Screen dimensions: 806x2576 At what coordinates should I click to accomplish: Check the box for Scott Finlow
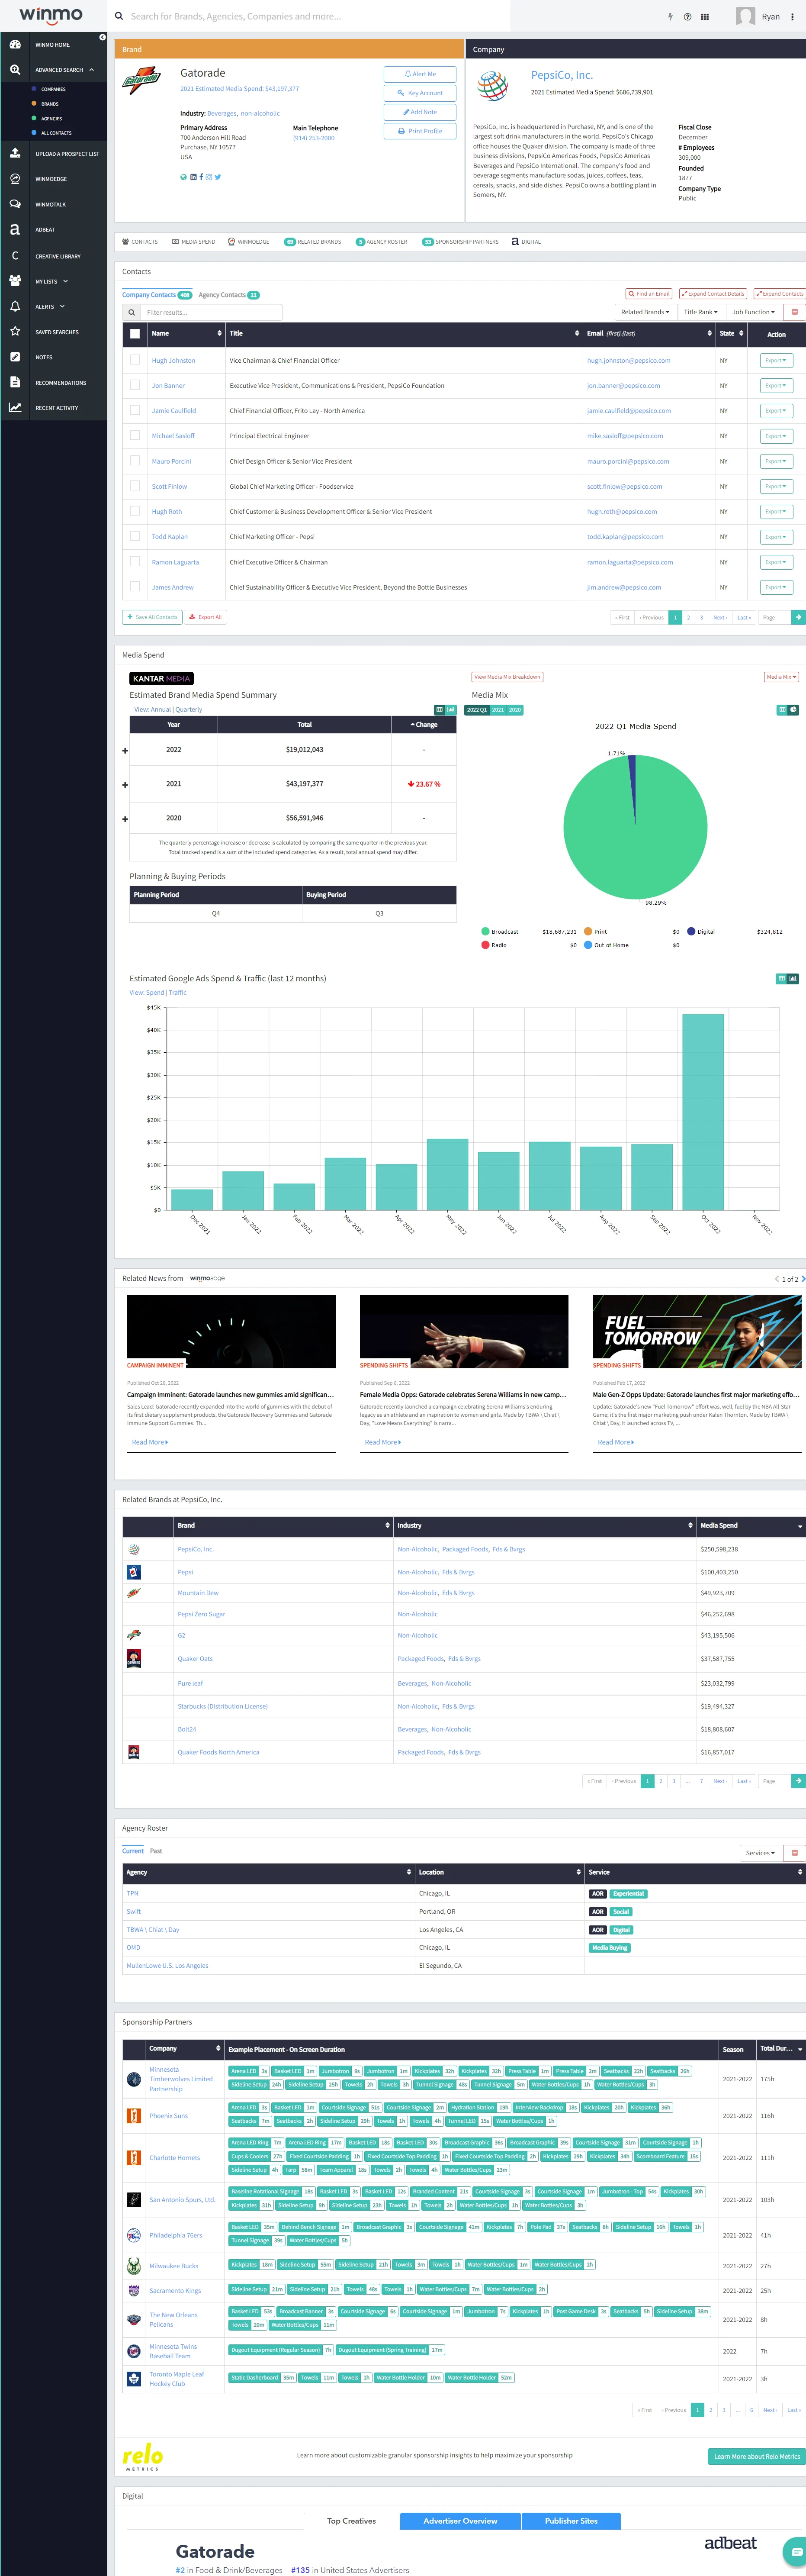click(135, 486)
